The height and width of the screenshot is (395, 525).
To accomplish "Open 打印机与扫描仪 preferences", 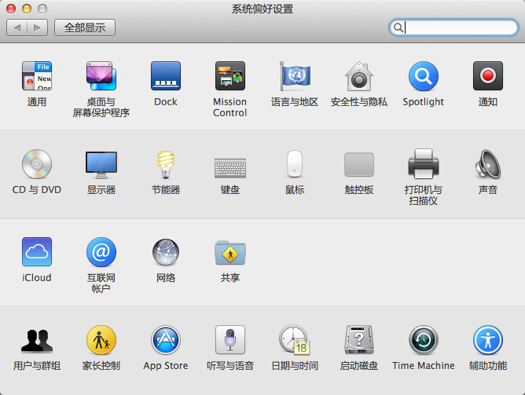I will tap(423, 164).
